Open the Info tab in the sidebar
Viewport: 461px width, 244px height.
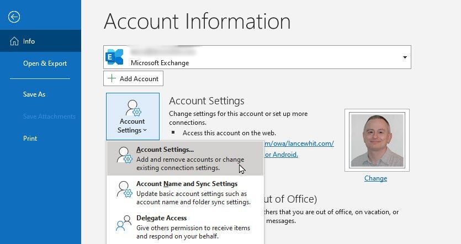pyautogui.click(x=40, y=41)
